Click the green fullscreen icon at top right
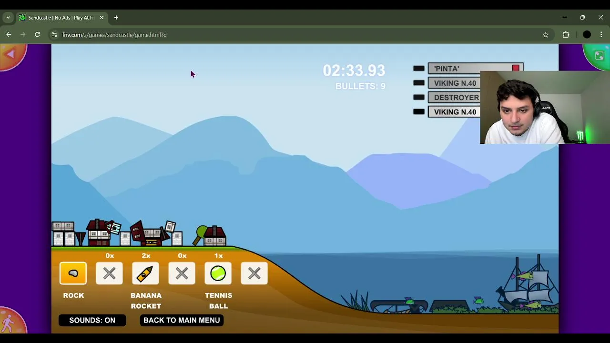 click(599, 56)
